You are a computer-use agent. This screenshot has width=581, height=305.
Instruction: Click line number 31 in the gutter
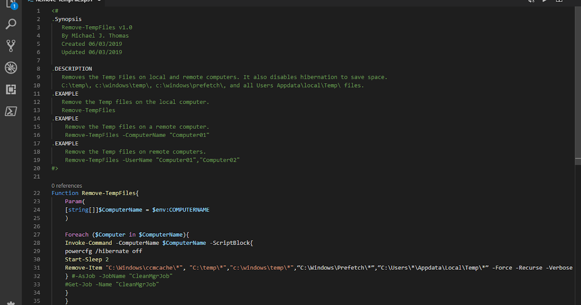pos(37,268)
